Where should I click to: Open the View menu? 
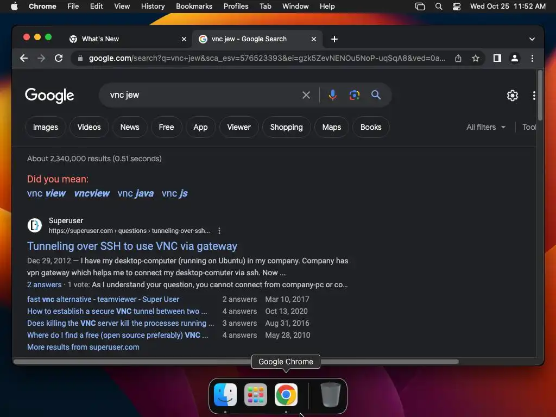(x=122, y=7)
